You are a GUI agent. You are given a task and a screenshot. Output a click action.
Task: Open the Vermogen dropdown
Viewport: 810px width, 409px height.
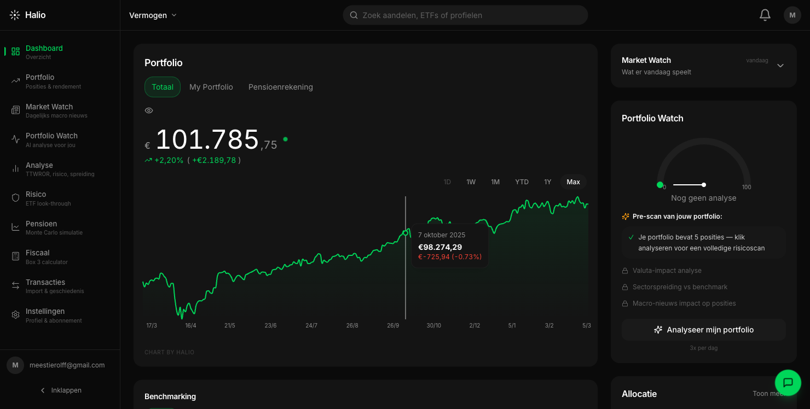[153, 15]
